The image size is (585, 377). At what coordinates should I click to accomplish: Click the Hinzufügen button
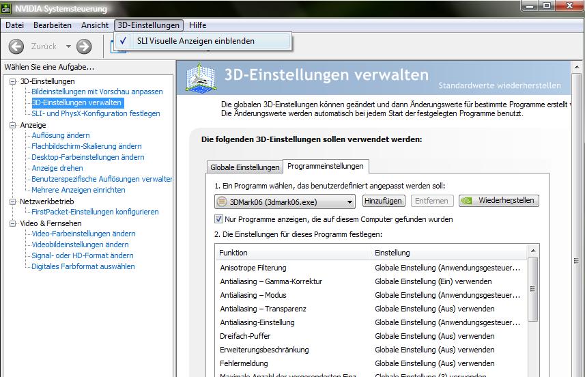(x=383, y=201)
